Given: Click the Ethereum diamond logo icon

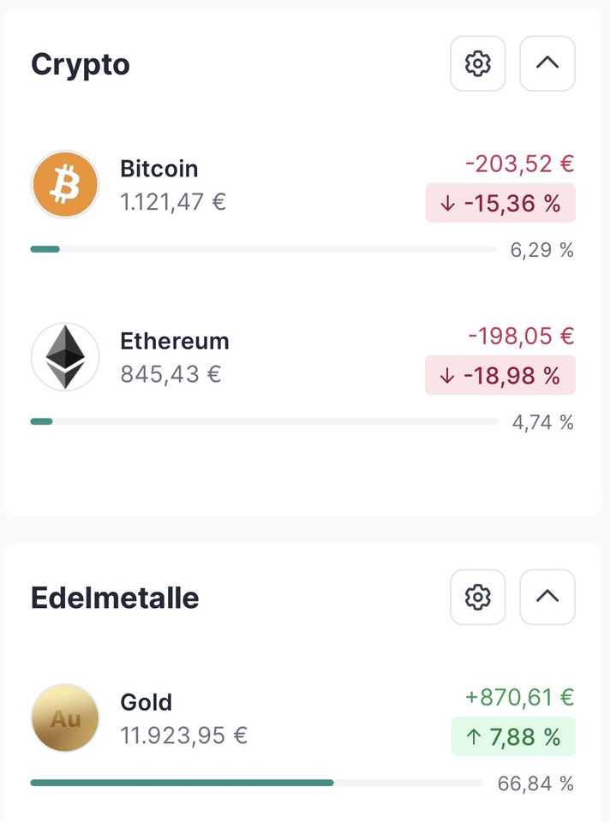Looking at the screenshot, I should click(x=65, y=357).
